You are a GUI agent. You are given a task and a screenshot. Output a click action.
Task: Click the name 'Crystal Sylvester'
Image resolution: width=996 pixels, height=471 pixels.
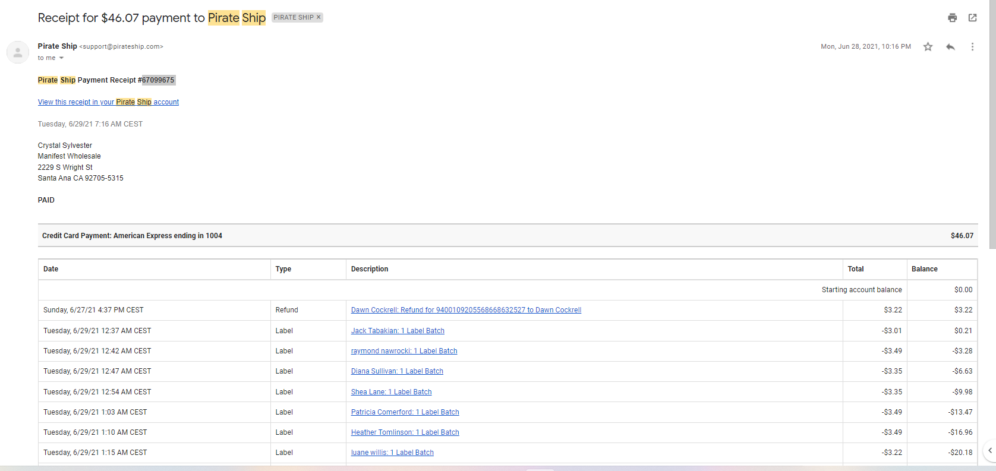65,146
